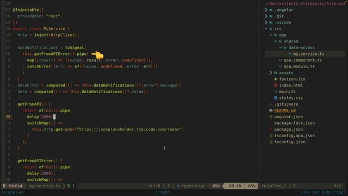Open package.json in the file tree
This screenshot has height=196, width=348.
pos(289,129)
